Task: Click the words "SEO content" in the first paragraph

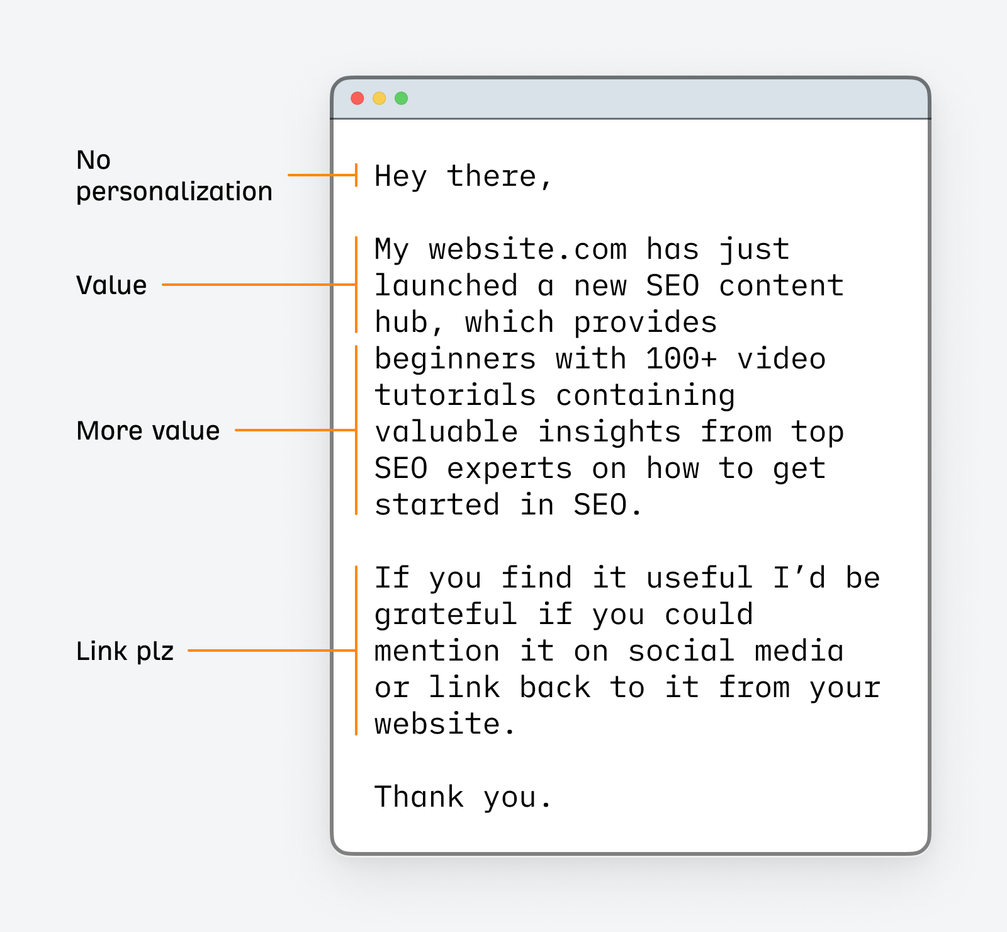Action: click(x=745, y=286)
